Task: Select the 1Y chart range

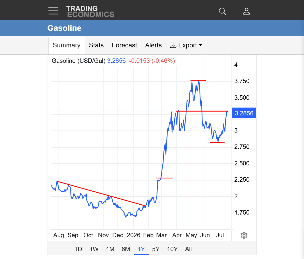Action: pos(141,249)
